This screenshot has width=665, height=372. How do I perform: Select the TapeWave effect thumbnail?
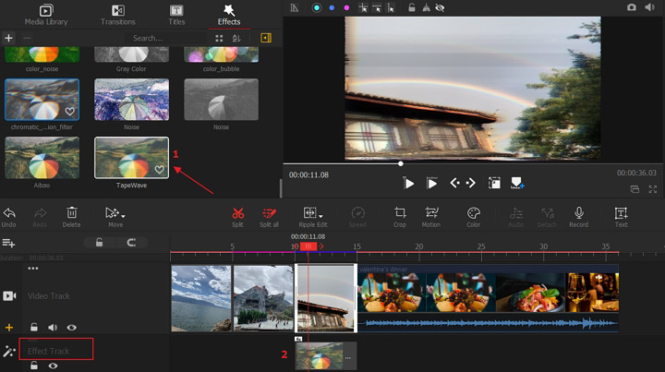coord(131,158)
